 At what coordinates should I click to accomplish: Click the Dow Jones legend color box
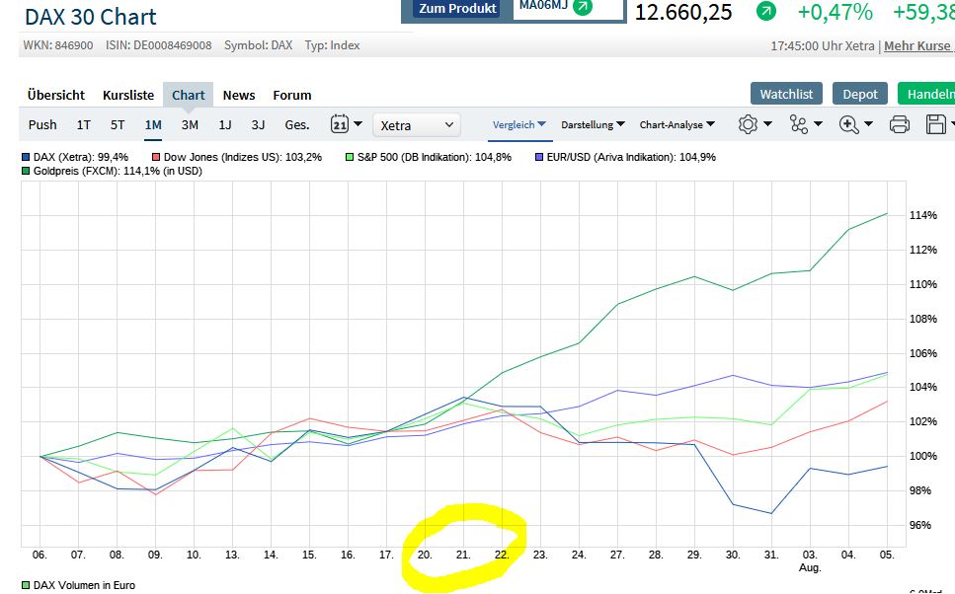coord(156,157)
